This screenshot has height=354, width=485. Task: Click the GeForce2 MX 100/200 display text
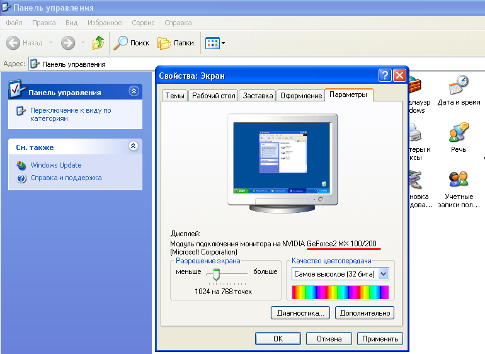pyautogui.click(x=341, y=244)
